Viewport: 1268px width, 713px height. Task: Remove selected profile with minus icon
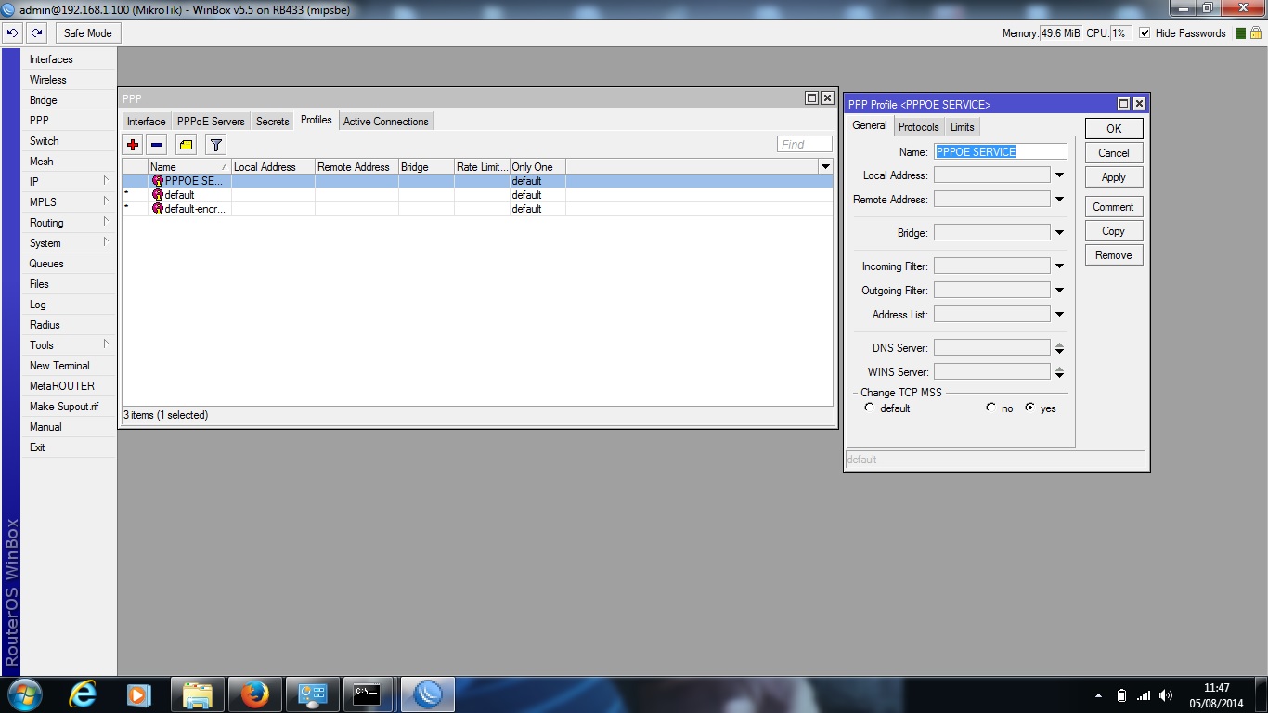157,145
